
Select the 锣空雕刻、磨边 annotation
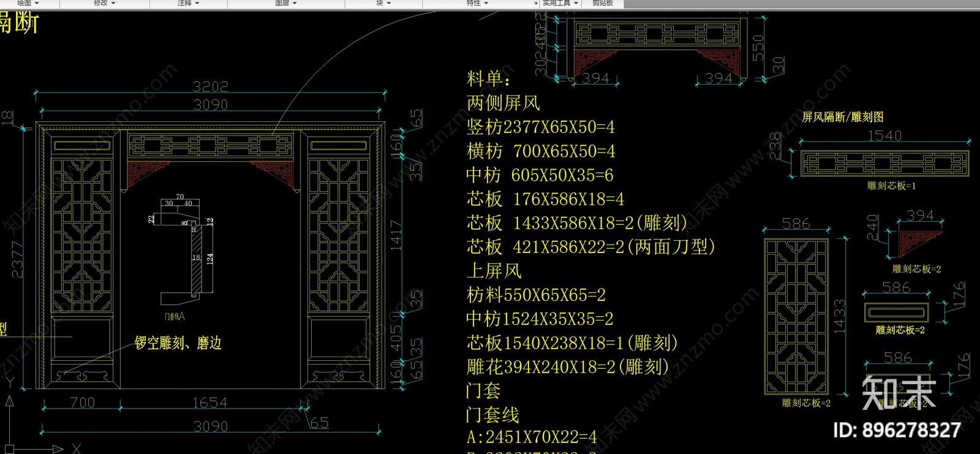[178, 343]
